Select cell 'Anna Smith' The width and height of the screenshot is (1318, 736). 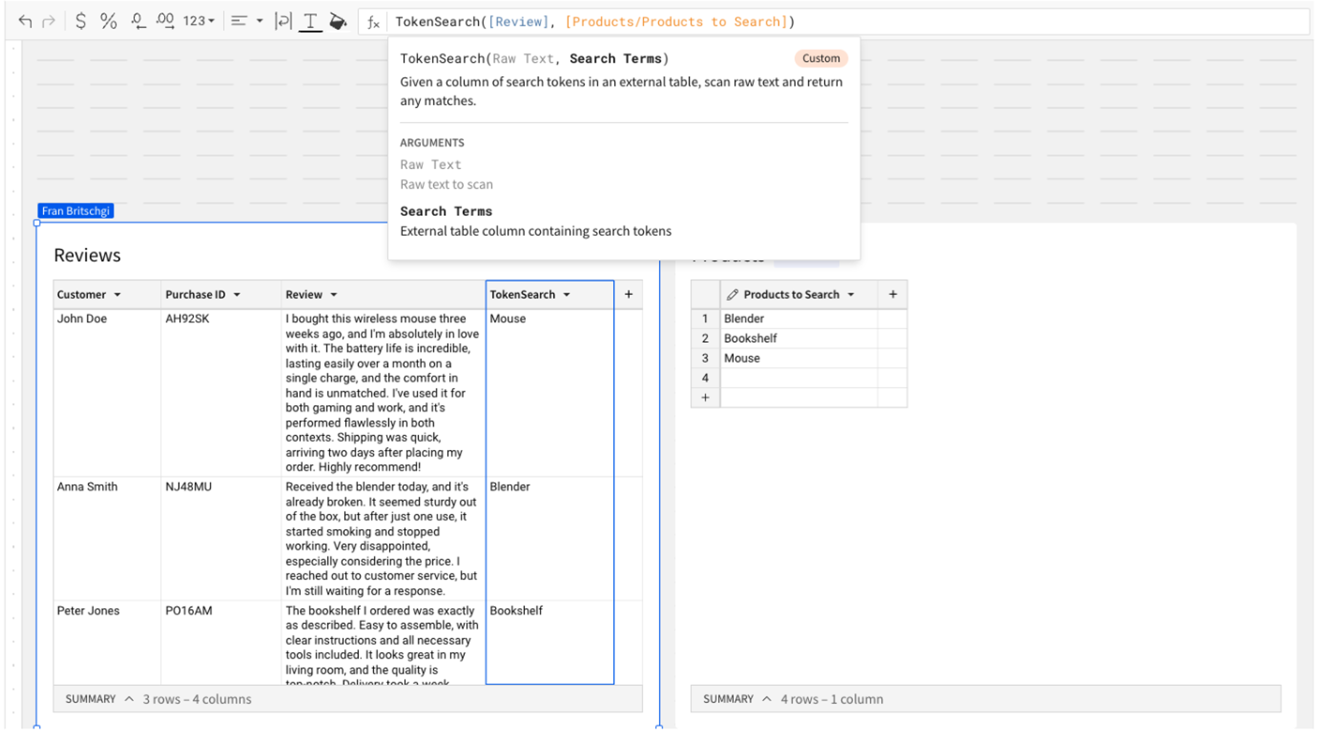pos(107,538)
